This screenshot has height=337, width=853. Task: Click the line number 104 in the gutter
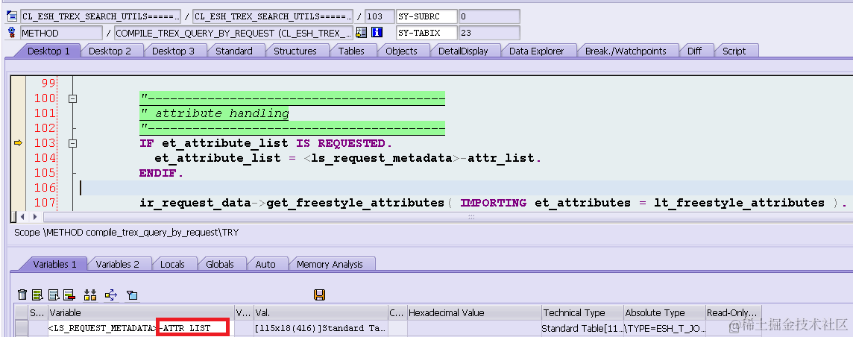pyautogui.click(x=45, y=158)
